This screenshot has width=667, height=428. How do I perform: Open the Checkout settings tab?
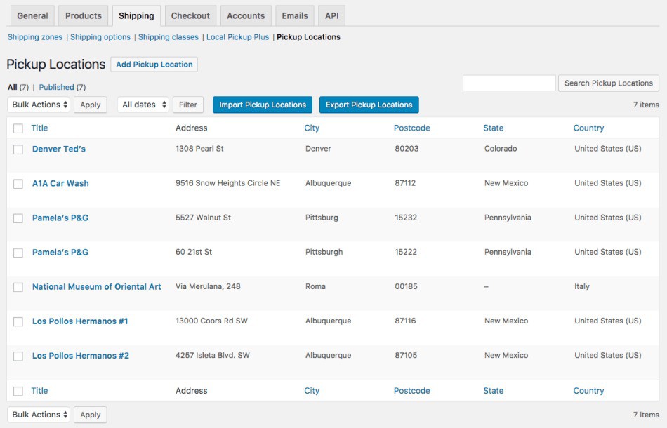[190, 15]
